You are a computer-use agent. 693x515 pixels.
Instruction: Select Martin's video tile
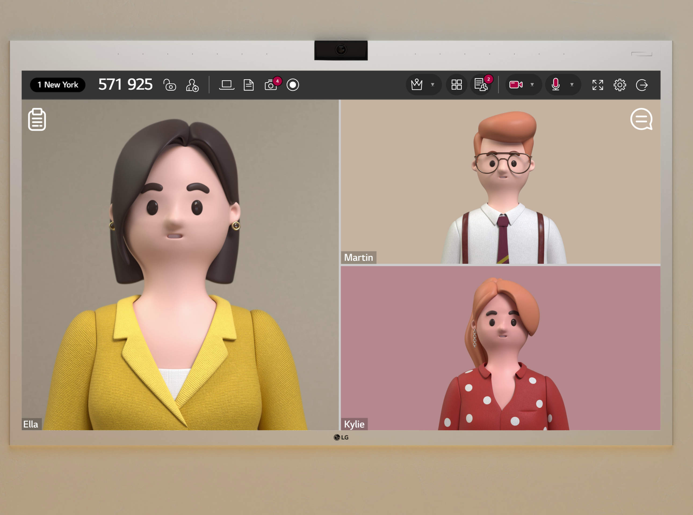[x=500, y=182]
